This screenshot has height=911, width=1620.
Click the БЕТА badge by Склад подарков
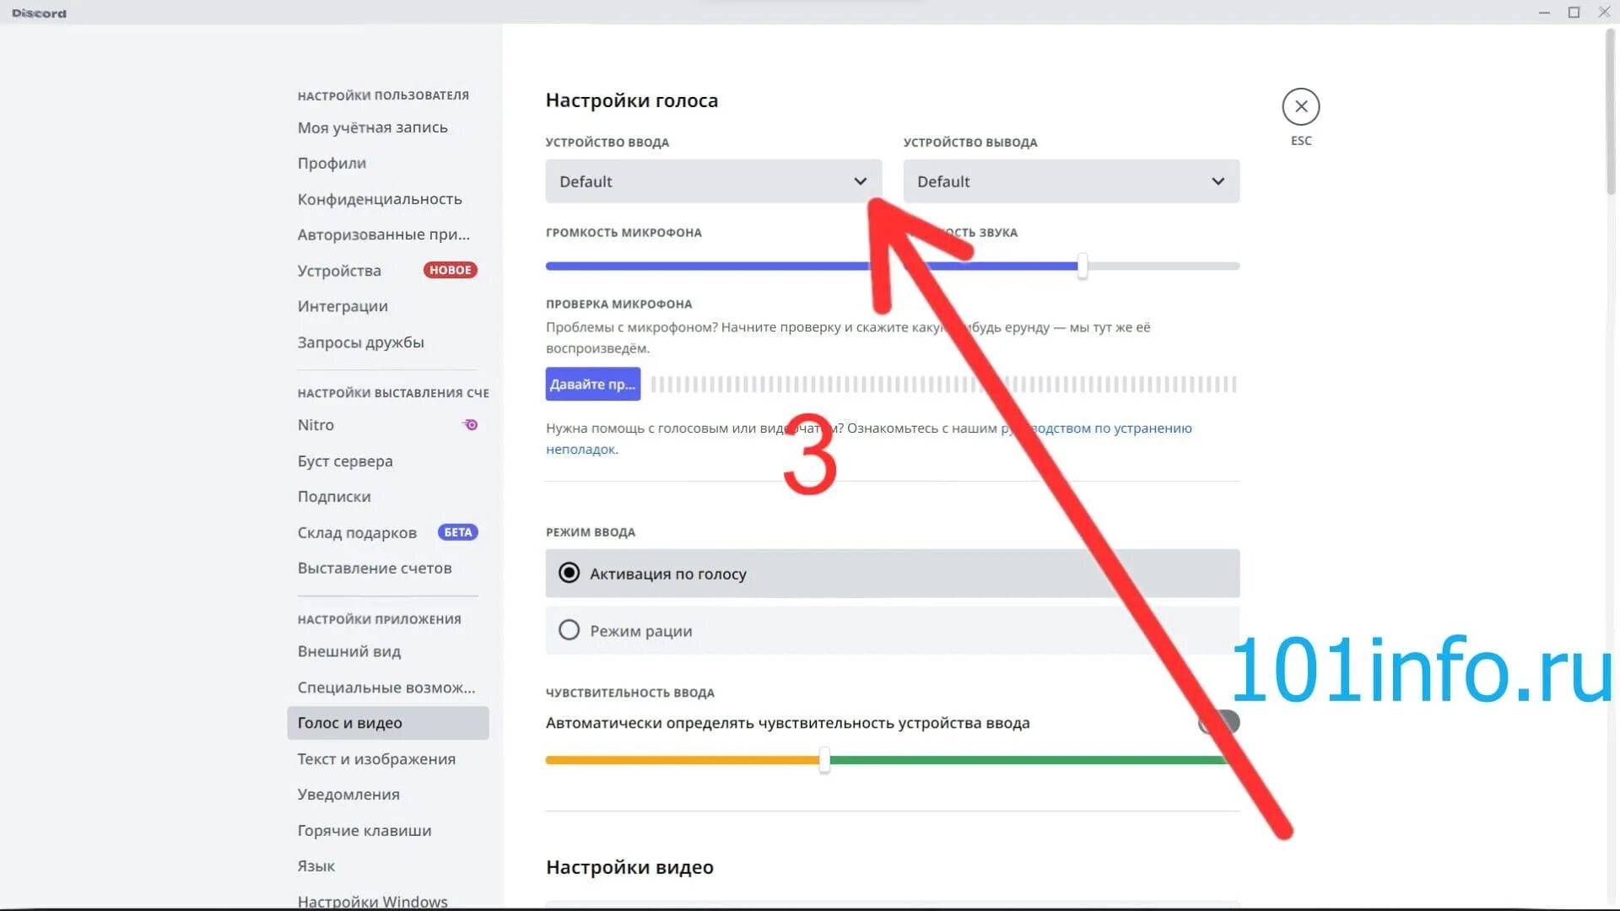pyautogui.click(x=457, y=532)
